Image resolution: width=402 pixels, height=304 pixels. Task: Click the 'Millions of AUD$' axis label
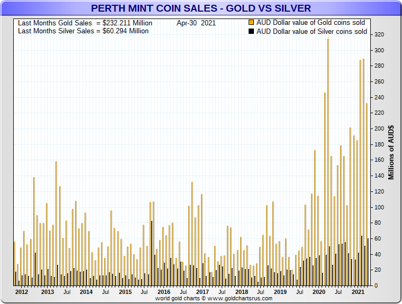(391, 152)
